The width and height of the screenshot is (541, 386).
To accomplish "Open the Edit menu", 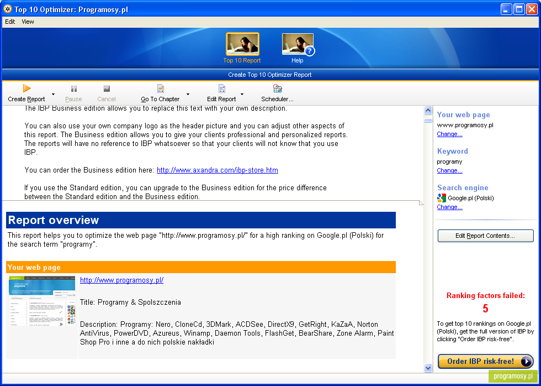I will click(10, 22).
